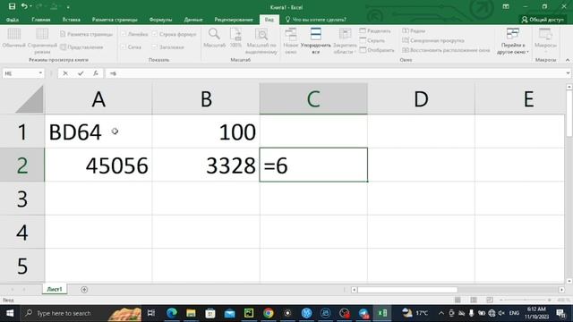The width and height of the screenshot is (573, 322).
Task: Click the 'Что вы хотите сделать?' search box
Action: (316, 20)
